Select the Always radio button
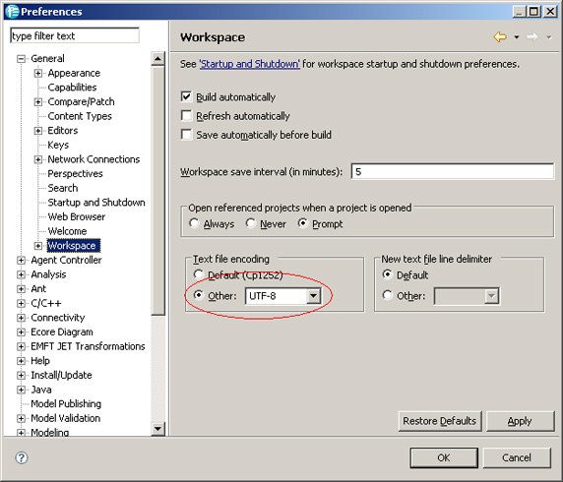 point(194,223)
